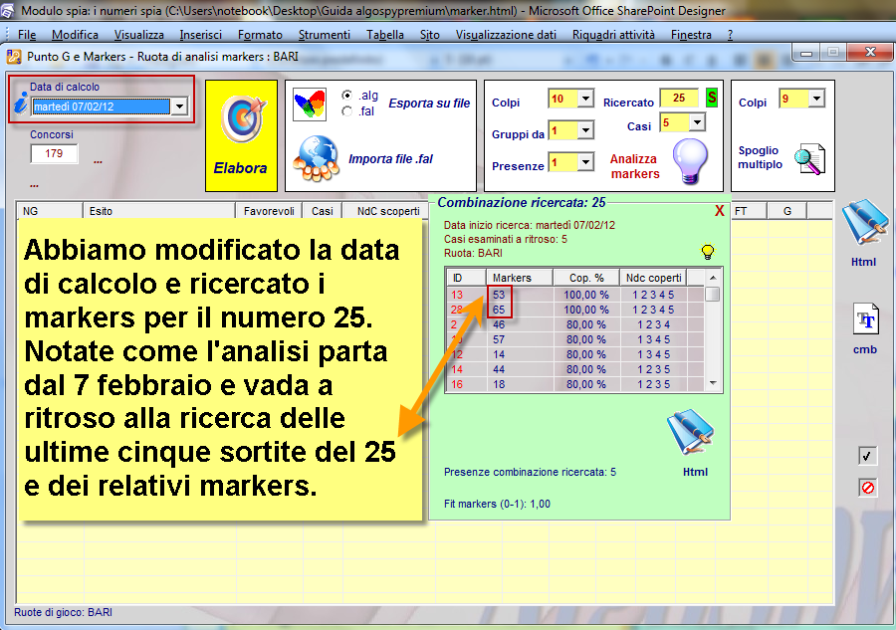Viewport: 896px width, 630px height.
Task: Open the Visualizza menu
Action: tap(138, 35)
